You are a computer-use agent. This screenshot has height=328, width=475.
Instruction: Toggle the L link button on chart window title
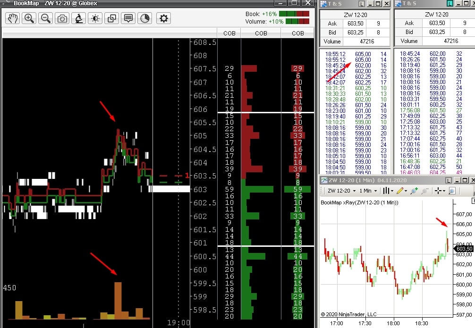(x=449, y=180)
